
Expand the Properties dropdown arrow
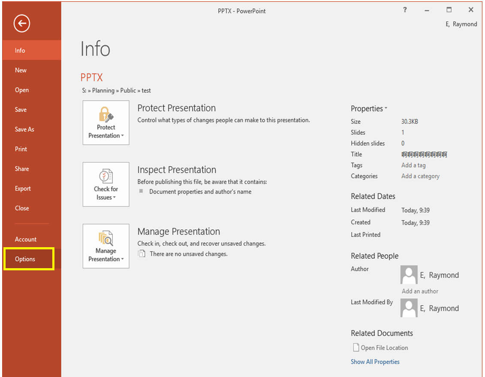[386, 108]
